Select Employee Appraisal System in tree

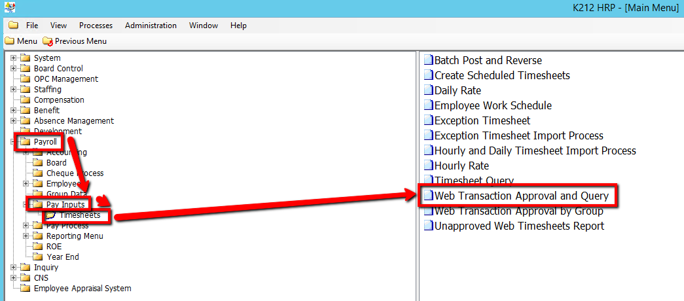pyautogui.click(x=82, y=289)
